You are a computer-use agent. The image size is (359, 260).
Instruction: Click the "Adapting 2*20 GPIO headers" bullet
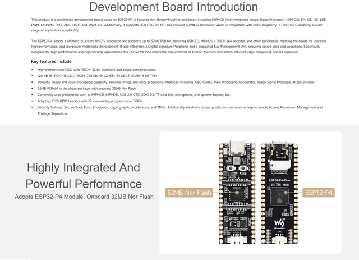tap(90, 101)
